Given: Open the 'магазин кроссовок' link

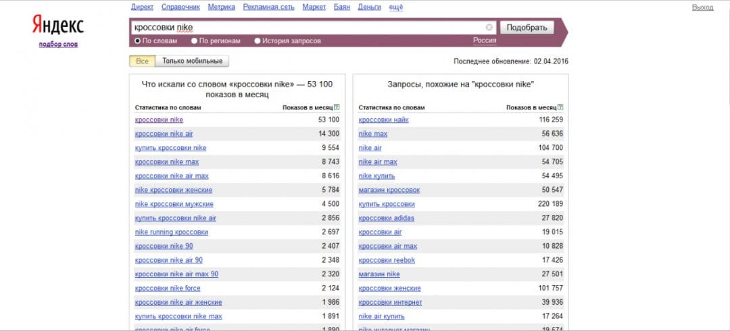Looking at the screenshot, I should [389, 190].
